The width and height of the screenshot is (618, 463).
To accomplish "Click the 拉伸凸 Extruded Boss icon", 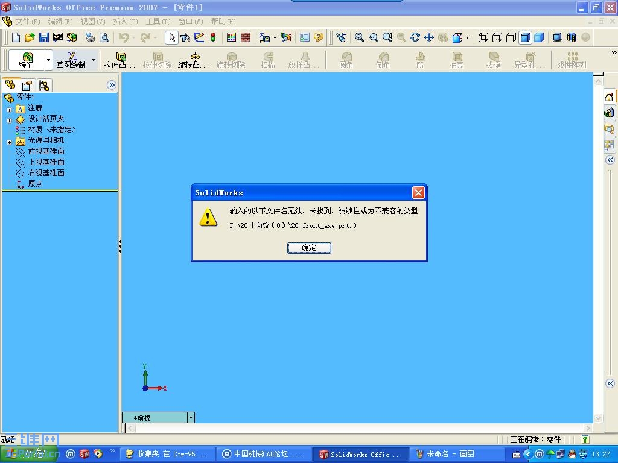I will click(119, 60).
